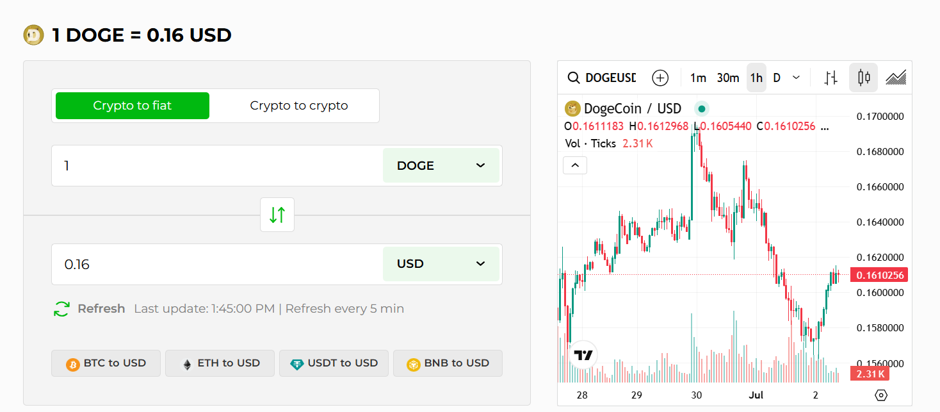Image resolution: width=940 pixels, height=412 pixels.
Task: Click the plus icon to compare symbols
Action: 660,78
